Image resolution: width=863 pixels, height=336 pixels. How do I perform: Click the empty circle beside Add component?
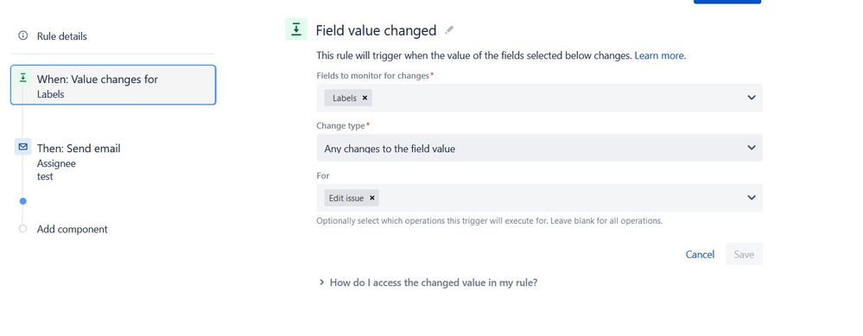click(x=22, y=229)
